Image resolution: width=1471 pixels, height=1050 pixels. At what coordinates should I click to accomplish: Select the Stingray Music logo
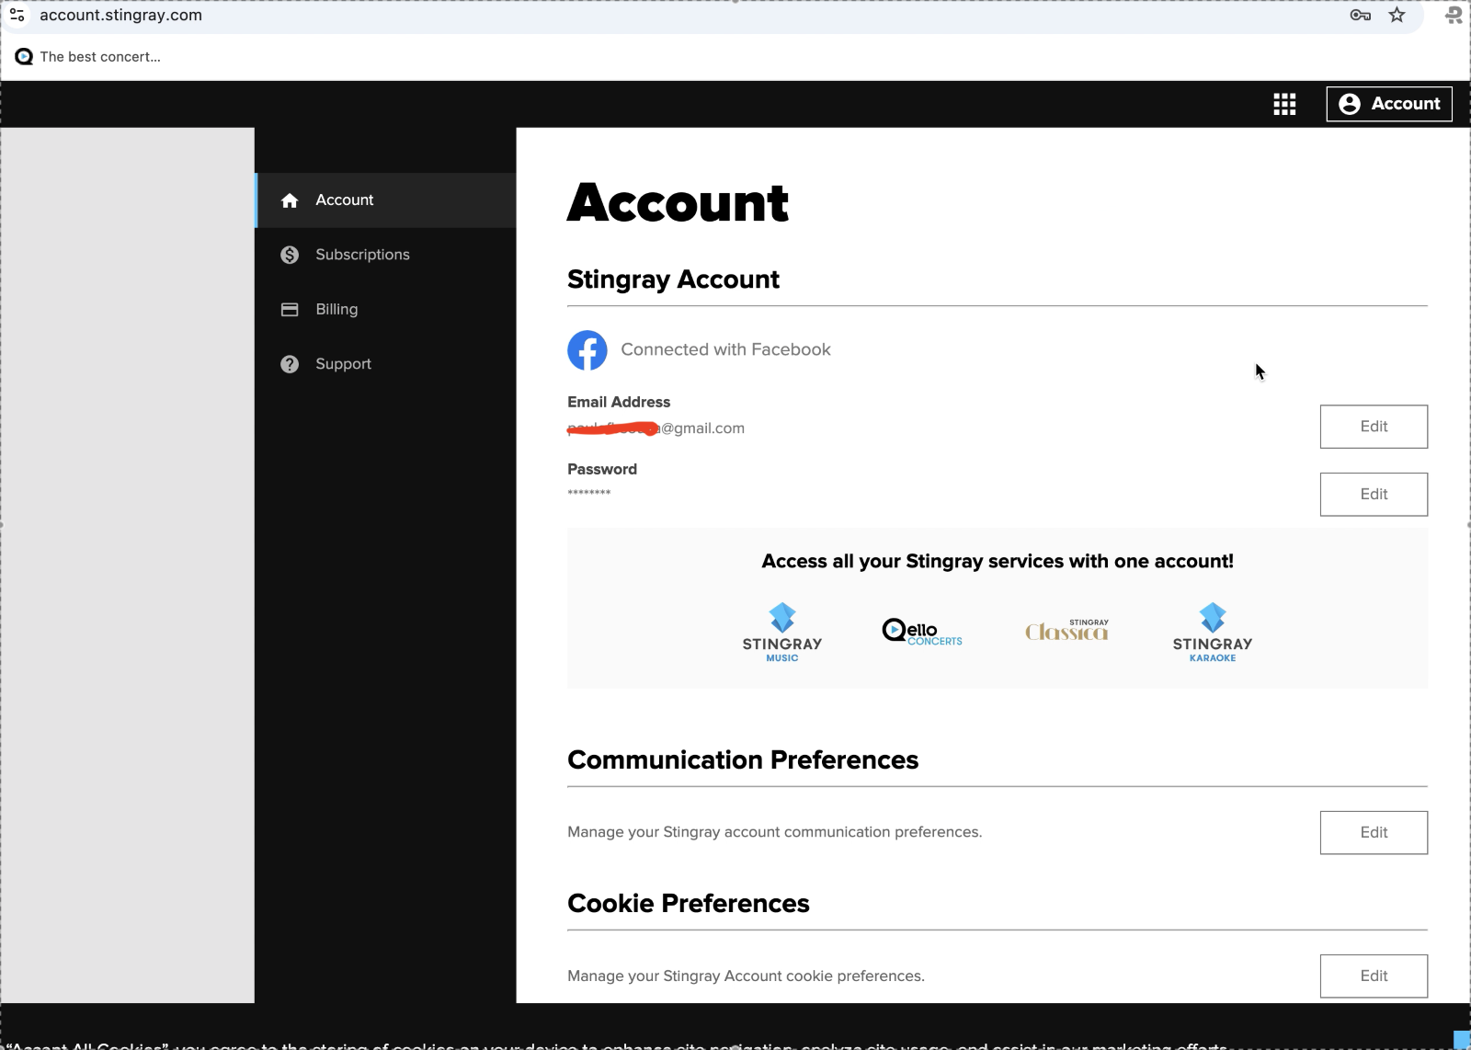pos(781,631)
